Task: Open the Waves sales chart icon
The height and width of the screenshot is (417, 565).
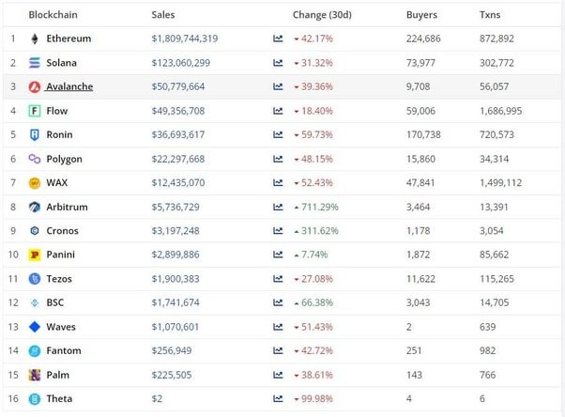Action: coord(278,327)
